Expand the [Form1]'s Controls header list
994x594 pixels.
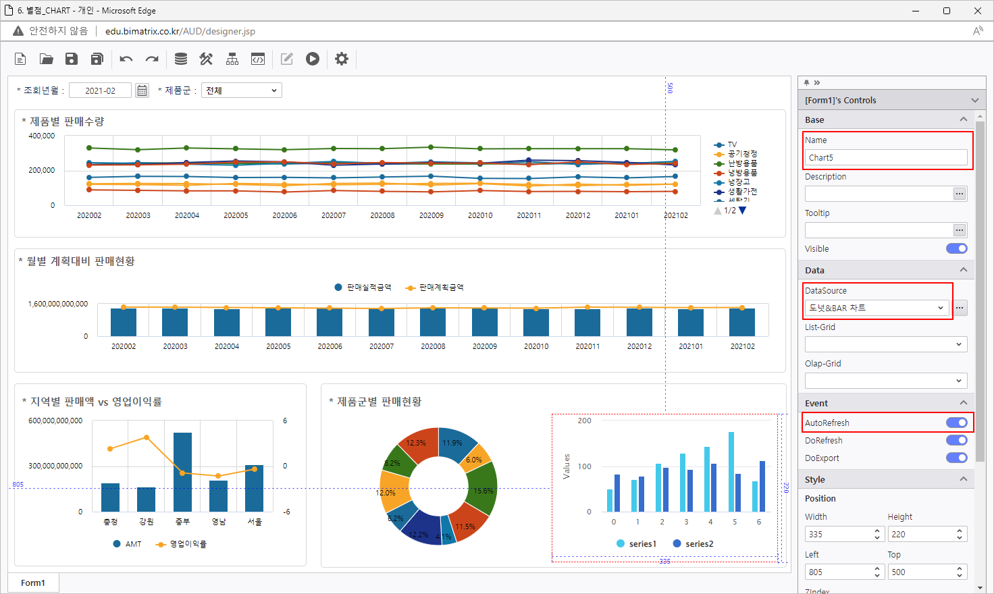(x=974, y=100)
